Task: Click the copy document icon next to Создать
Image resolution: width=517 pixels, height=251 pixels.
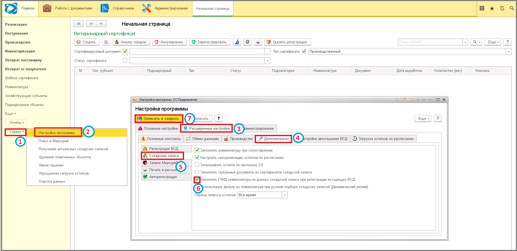Action: tap(106, 42)
